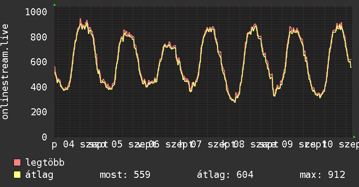The height and width of the screenshot is (187, 359).
Task: Click the 'átlag: 604' statistic
Action: tap(225, 175)
